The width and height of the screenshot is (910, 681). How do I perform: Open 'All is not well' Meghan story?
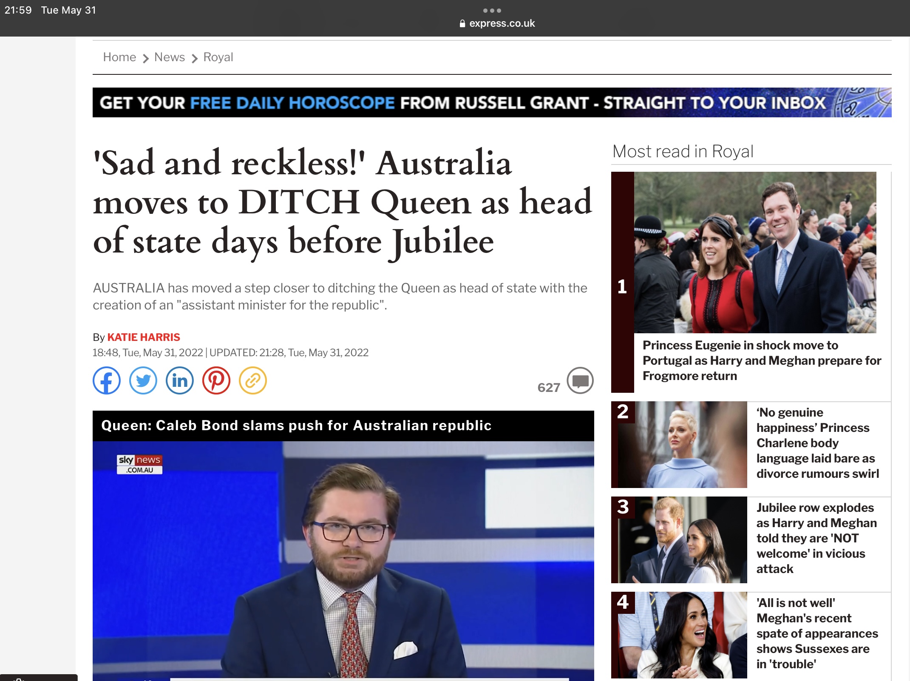click(817, 633)
